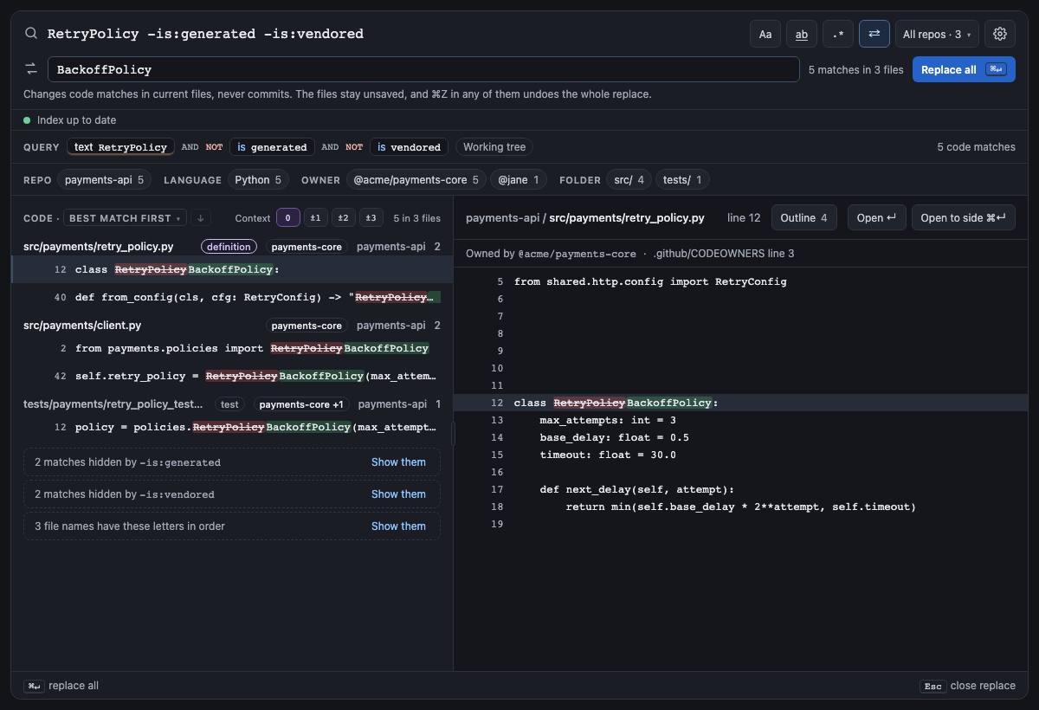This screenshot has width=1039, height=710.
Task: Toggle whole word (ab) matching
Action: pos(802,34)
